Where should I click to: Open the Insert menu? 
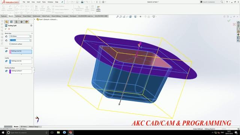click(x=39, y=2)
